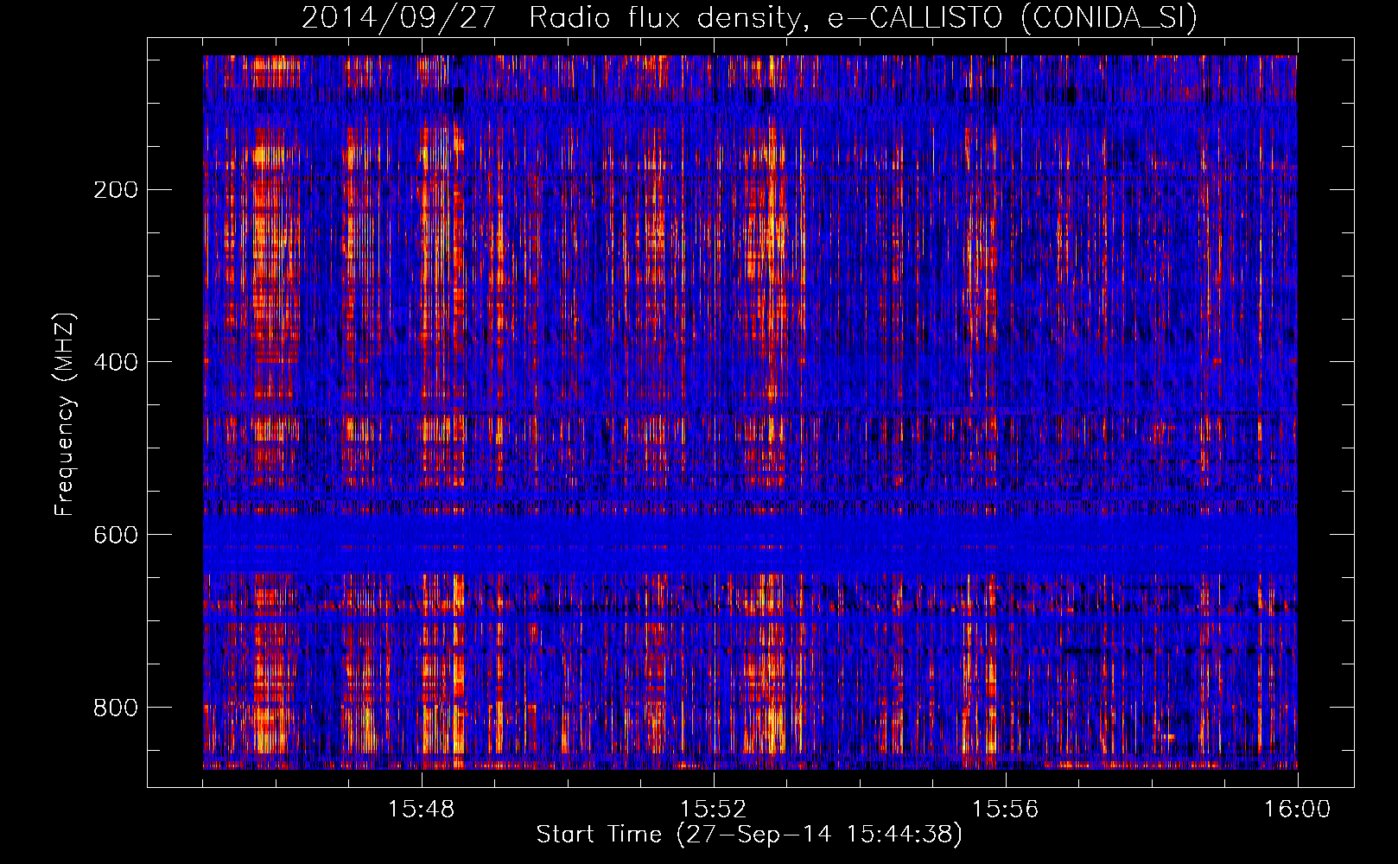This screenshot has height=864, width=1398.
Task: Click the 400 frequency tick label
Action: tap(116, 362)
